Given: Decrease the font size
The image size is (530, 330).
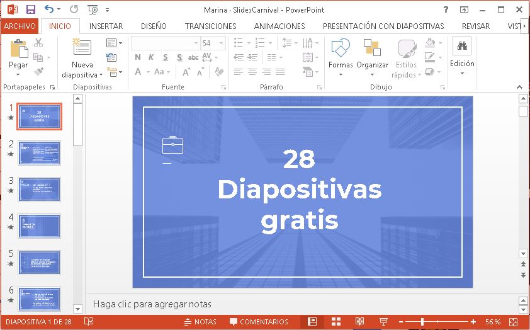Looking at the screenshot, I should click(200, 72).
